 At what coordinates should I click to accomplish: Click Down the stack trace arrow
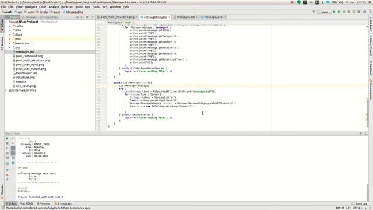point(13,143)
